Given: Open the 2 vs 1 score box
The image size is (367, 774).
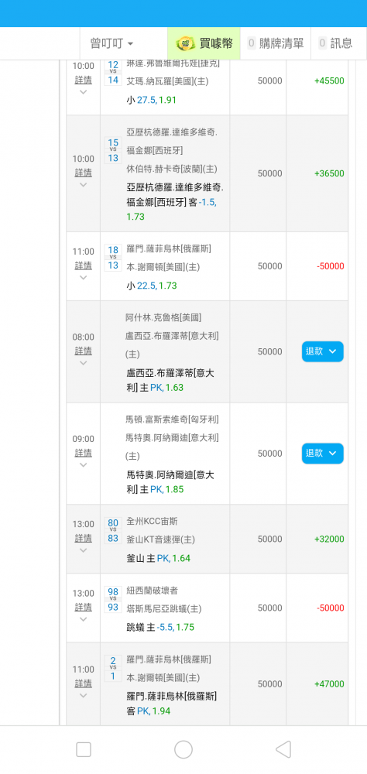Looking at the screenshot, I should tap(113, 669).
